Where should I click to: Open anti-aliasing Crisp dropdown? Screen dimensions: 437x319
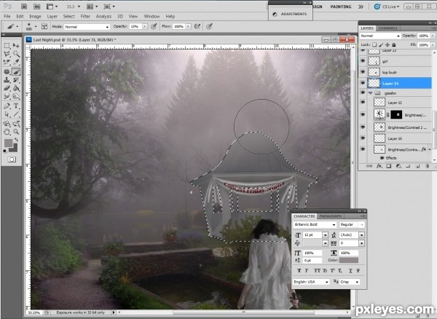(350, 282)
